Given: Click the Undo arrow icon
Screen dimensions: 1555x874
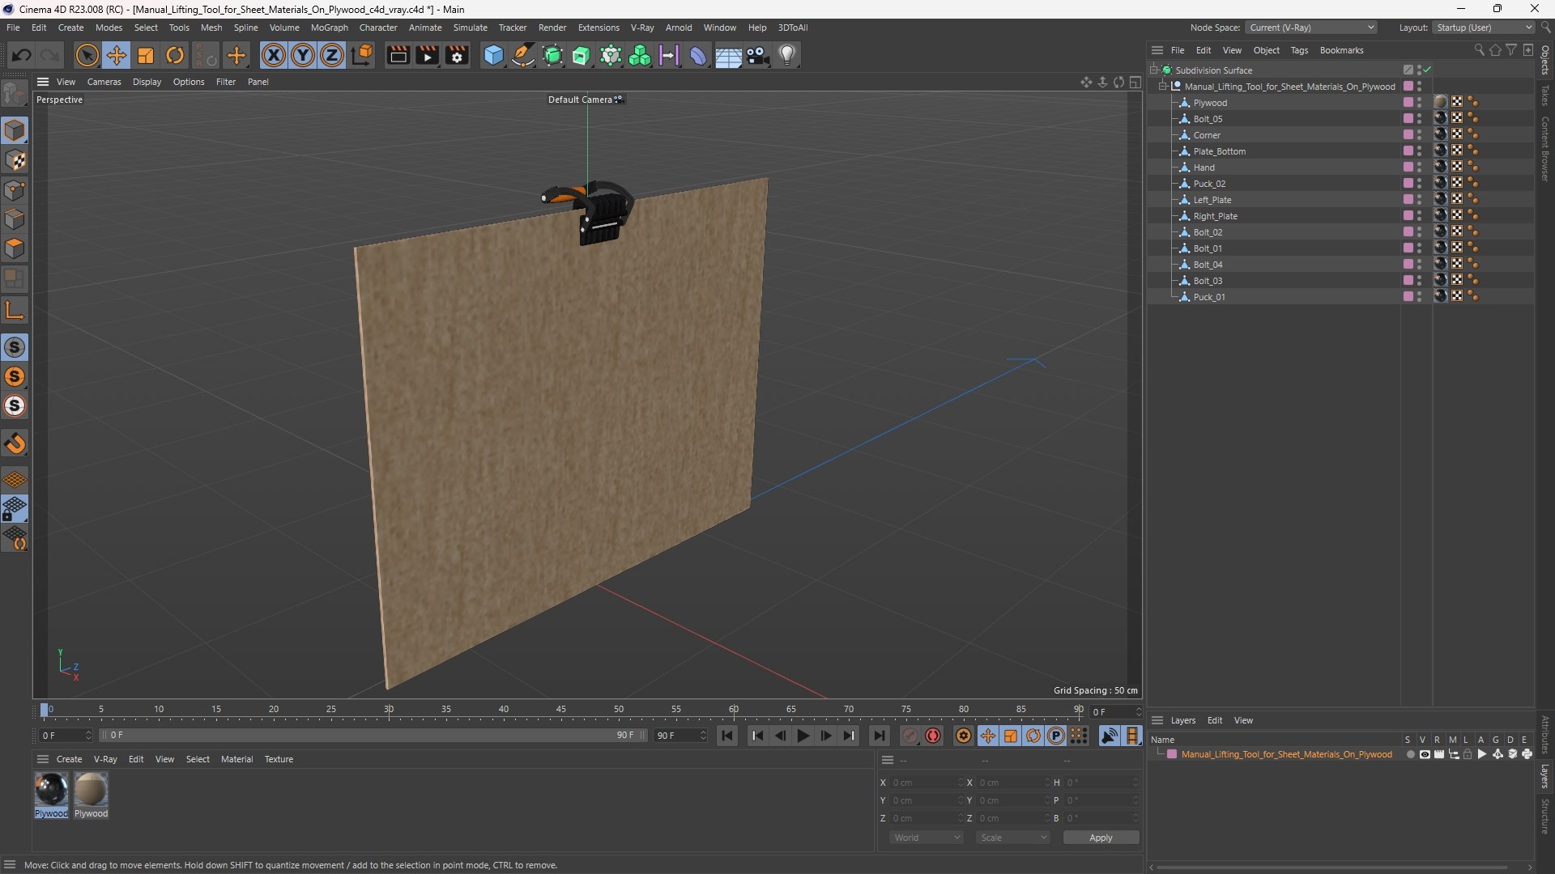Looking at the screenshot, I should [22, 55].
